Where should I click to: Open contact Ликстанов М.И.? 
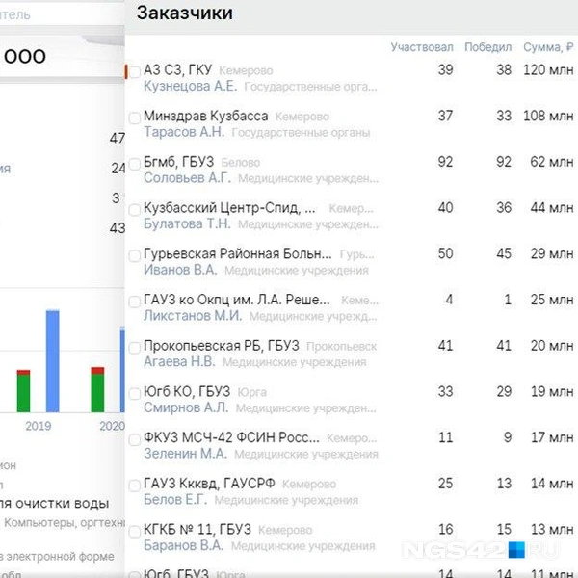coord(193,316)
